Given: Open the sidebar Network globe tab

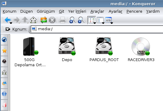Looking at the screenshot, I should tap(4, 94).
